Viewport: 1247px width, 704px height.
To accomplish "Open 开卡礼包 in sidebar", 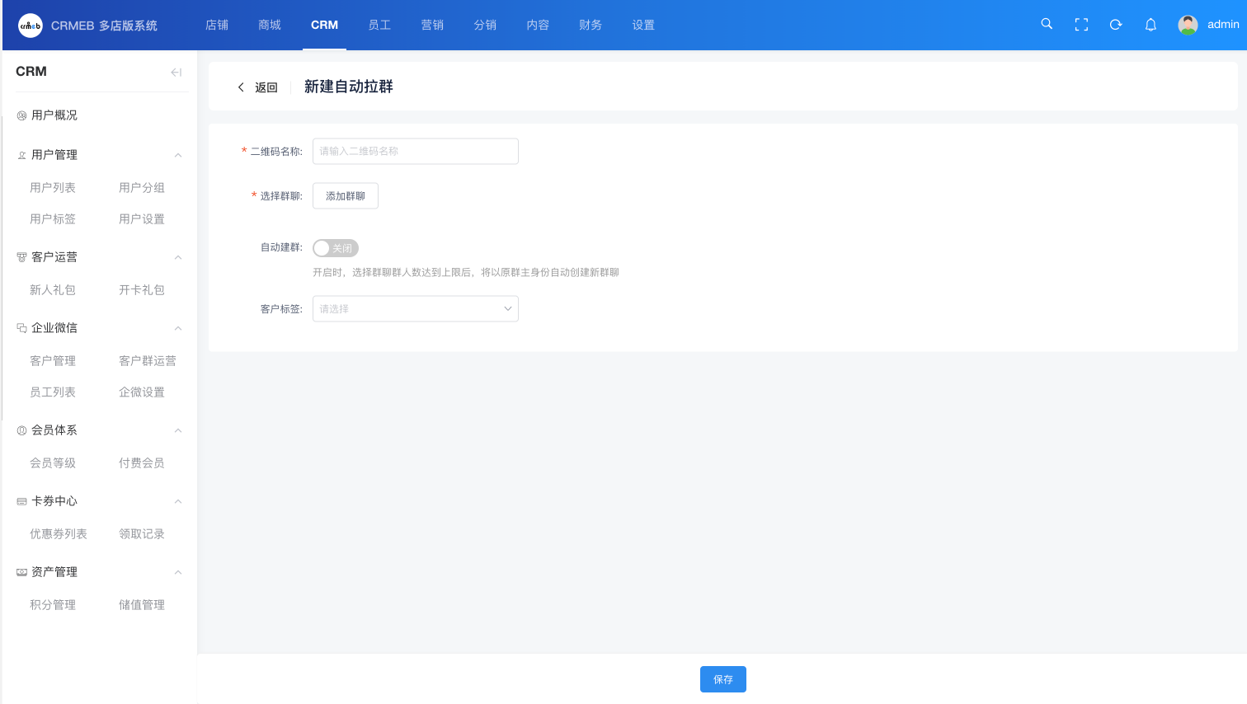I will pos(142,290).
